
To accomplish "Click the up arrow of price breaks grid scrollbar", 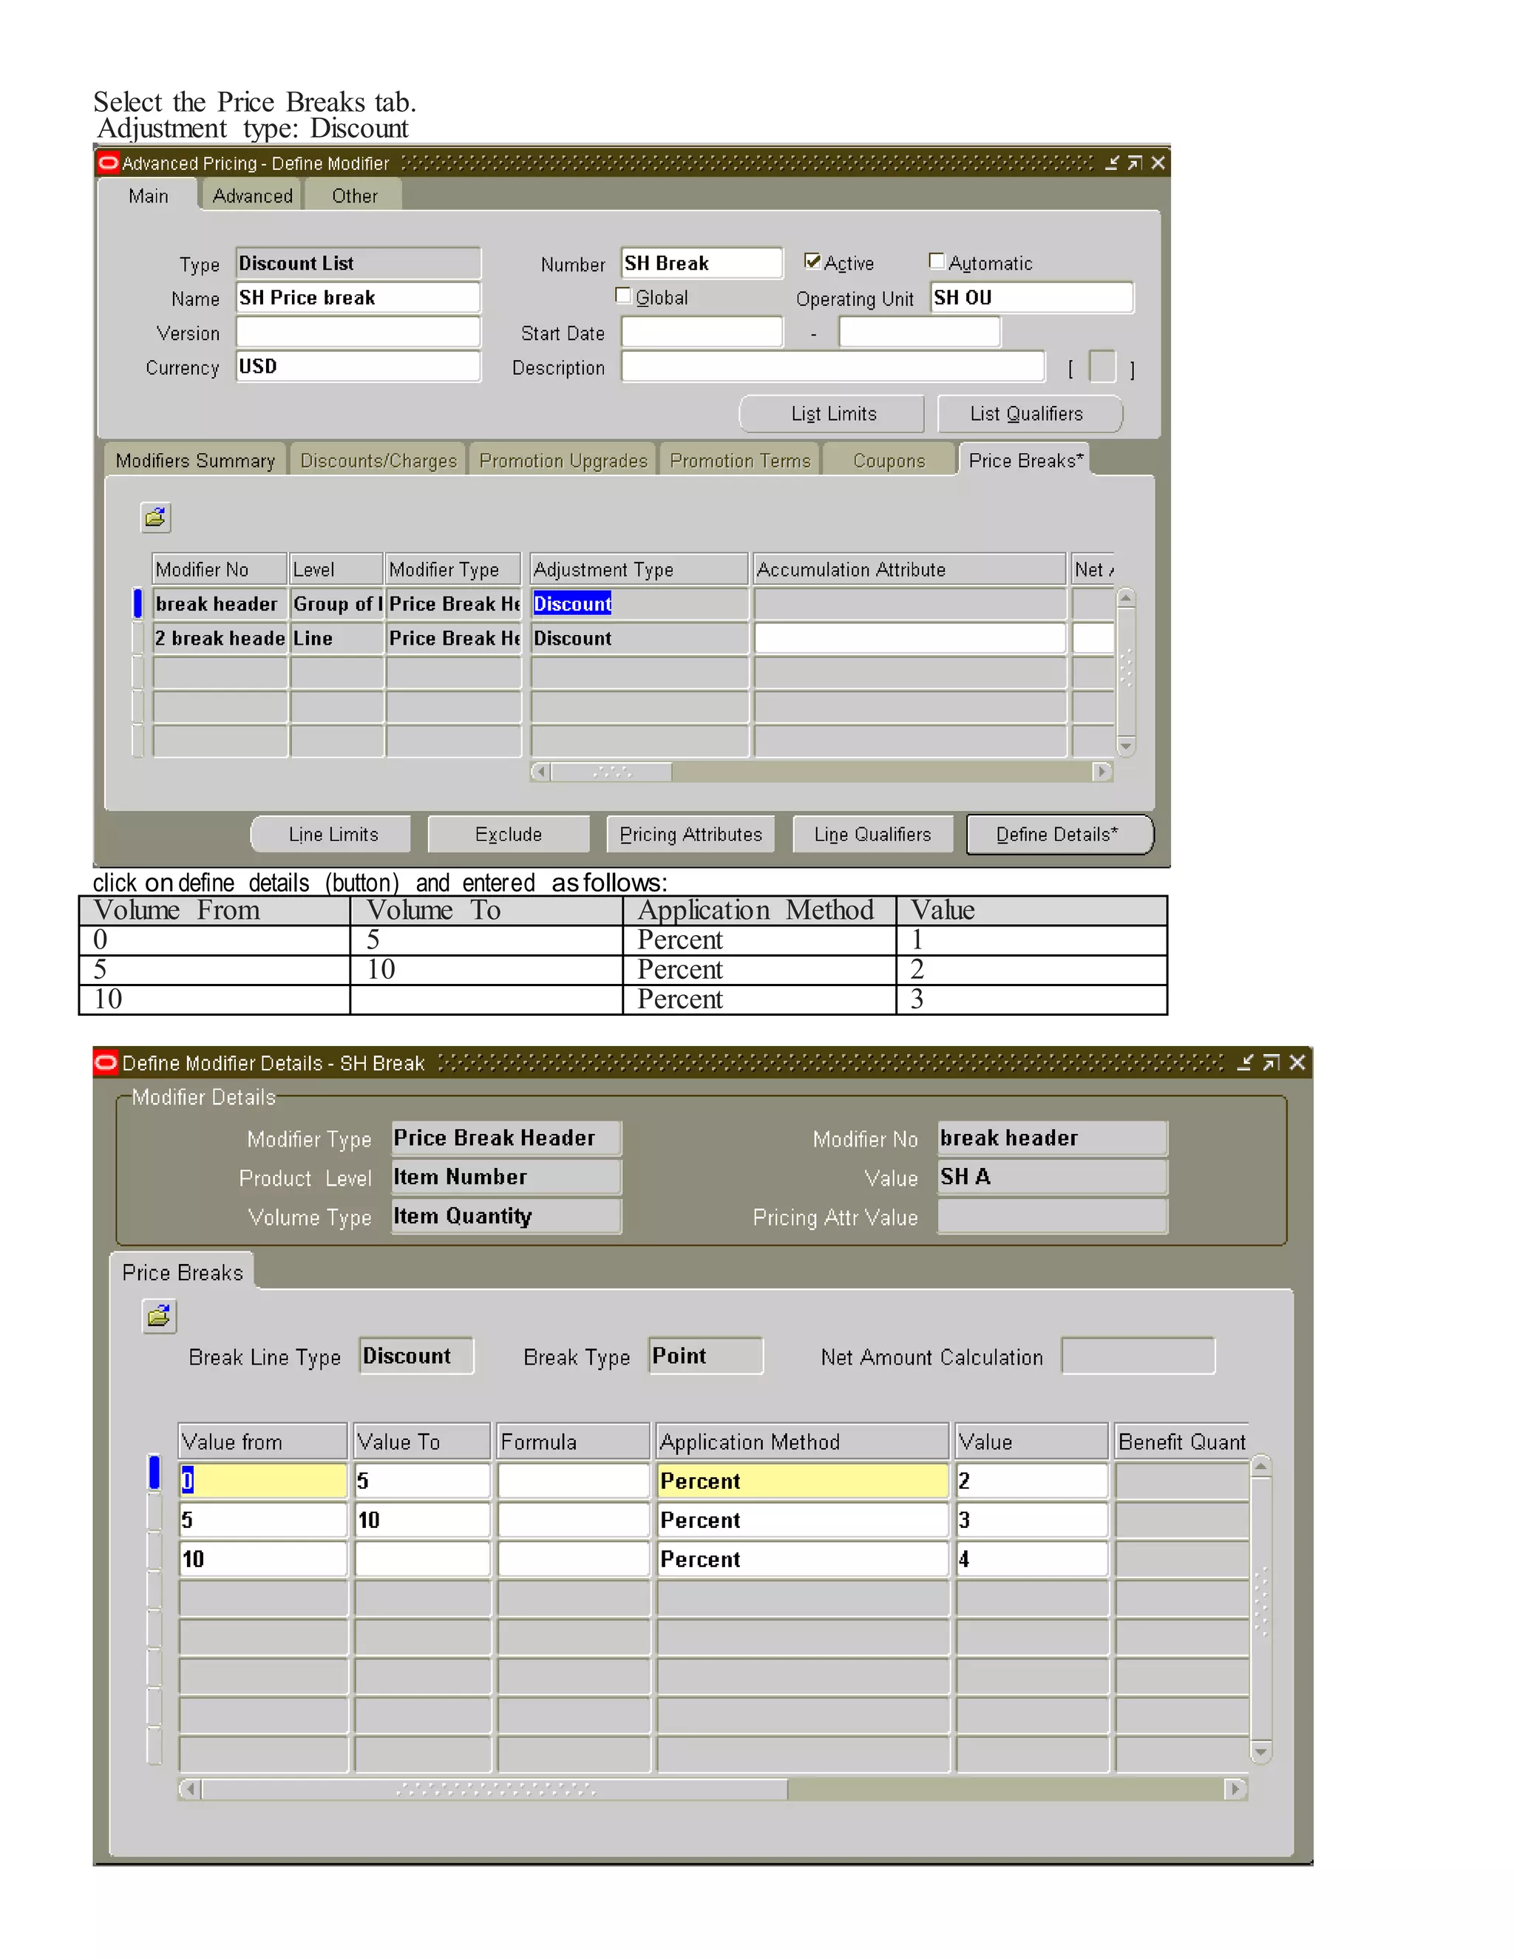I will pos(1260,1467).
